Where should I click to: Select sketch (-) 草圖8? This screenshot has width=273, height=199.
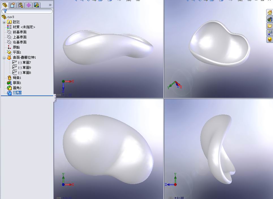pyautogui.click(x=25, y=72)
